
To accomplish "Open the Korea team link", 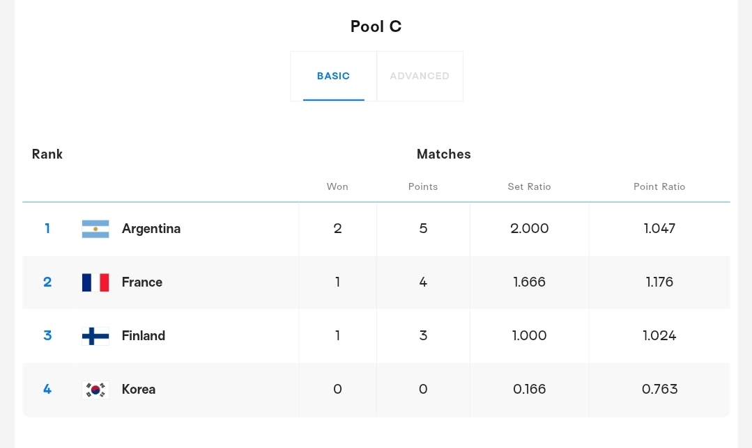I will point(139,390).
